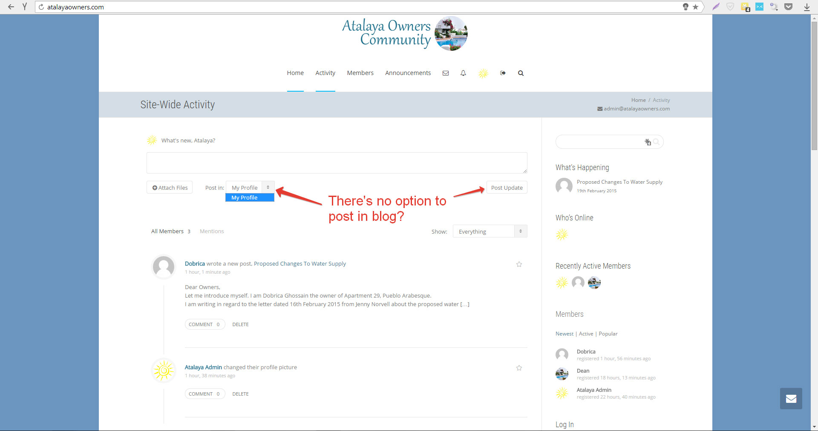This screenshot has height=431, width=818.
Task: Bookmark page with the browser star icon
Action: tap(695, 7)
